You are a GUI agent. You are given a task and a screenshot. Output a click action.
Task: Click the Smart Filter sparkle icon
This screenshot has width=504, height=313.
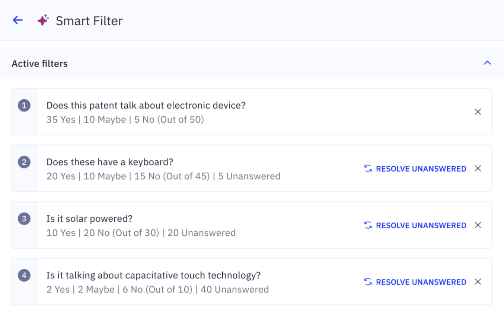tap(43, 20)
